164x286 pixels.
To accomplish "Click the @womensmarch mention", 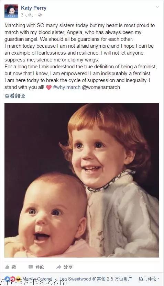I will (x=101, y=87).
